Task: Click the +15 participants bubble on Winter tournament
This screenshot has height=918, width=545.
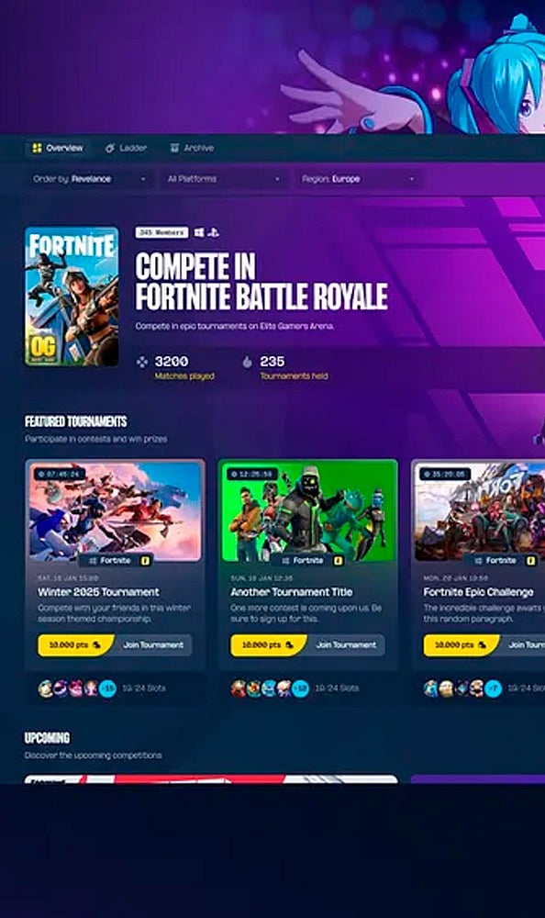Action: pos(107,688)
